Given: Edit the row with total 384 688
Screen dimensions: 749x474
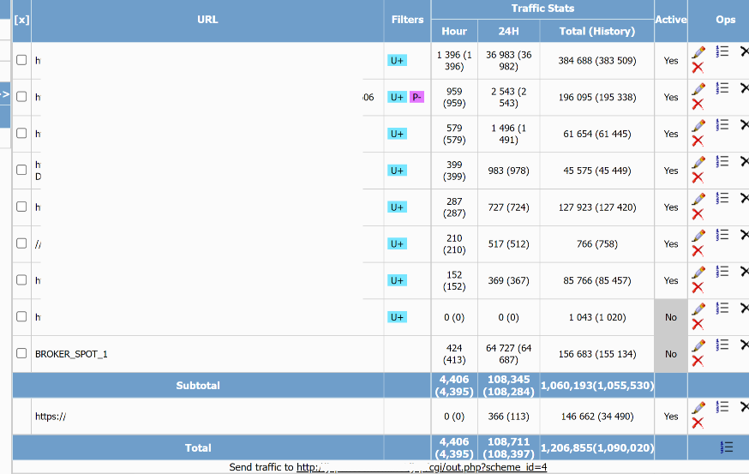Looking at the screenshot, I should [x=698, y=52].
